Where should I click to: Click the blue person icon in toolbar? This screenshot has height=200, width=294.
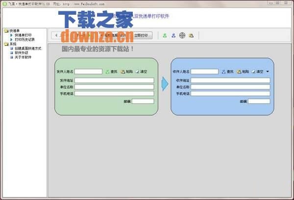[x=173, y=35]
